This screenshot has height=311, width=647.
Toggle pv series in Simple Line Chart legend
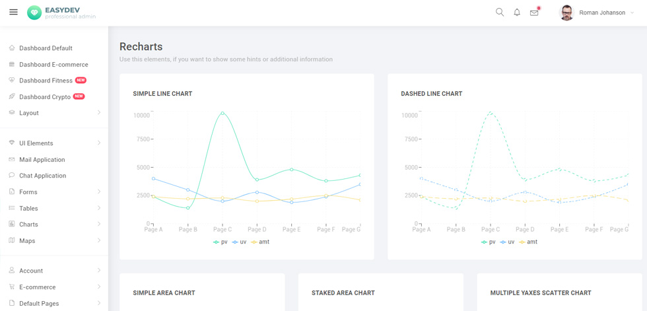(x=221, y=242)
